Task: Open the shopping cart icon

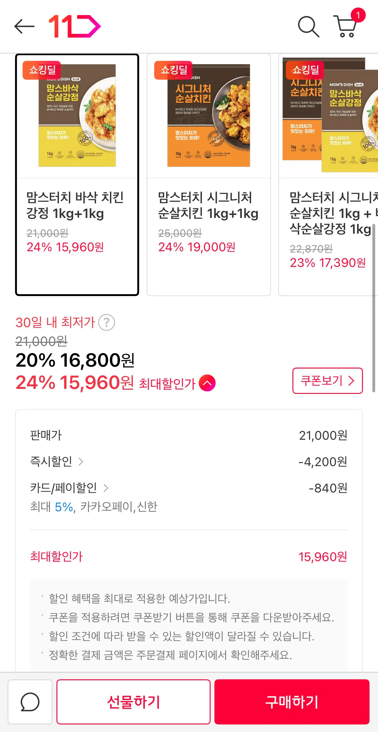Action: tap(346, 26)
